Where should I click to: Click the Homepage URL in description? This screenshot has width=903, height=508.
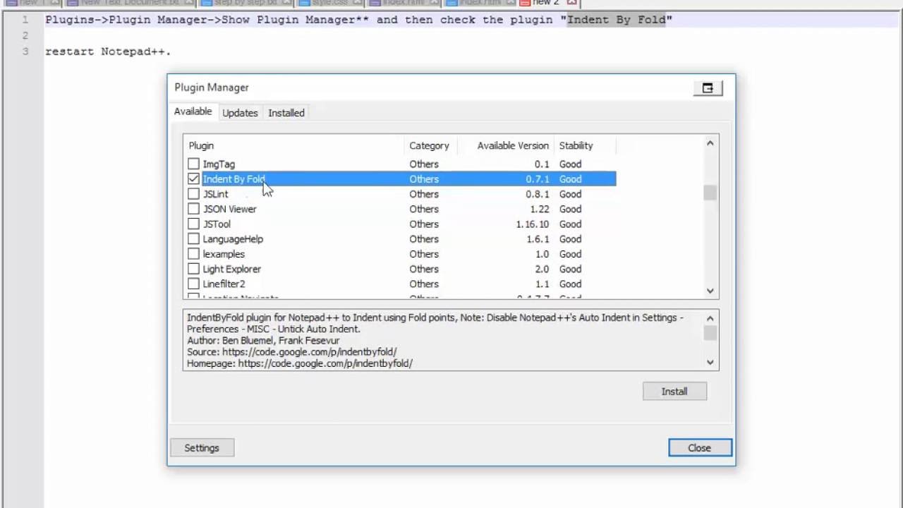[x=325, y=363]
